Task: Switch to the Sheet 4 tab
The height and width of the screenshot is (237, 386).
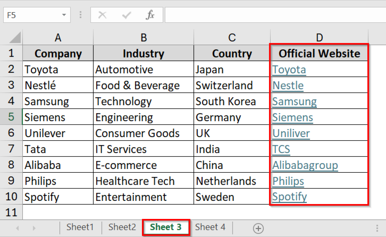Action: point(210,227)
